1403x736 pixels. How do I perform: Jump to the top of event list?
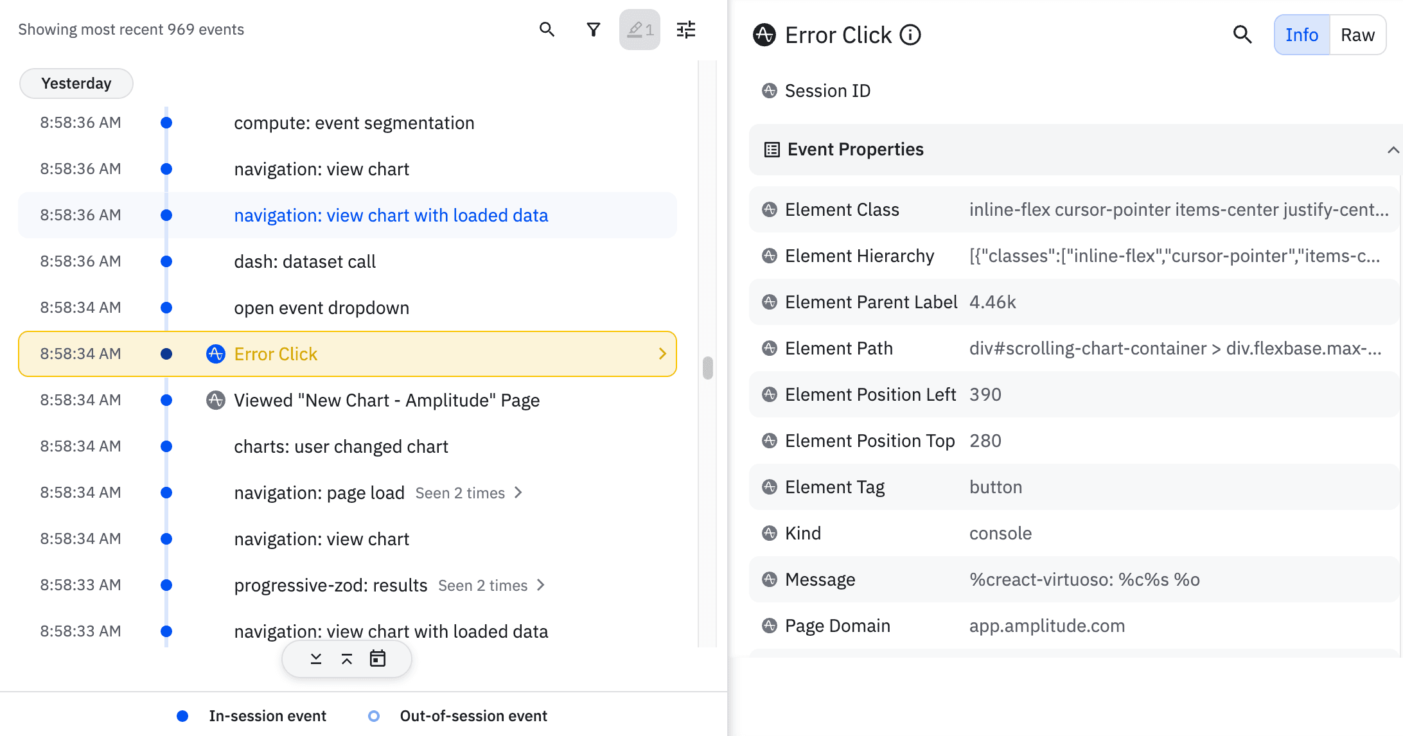(x=347, y=659)
